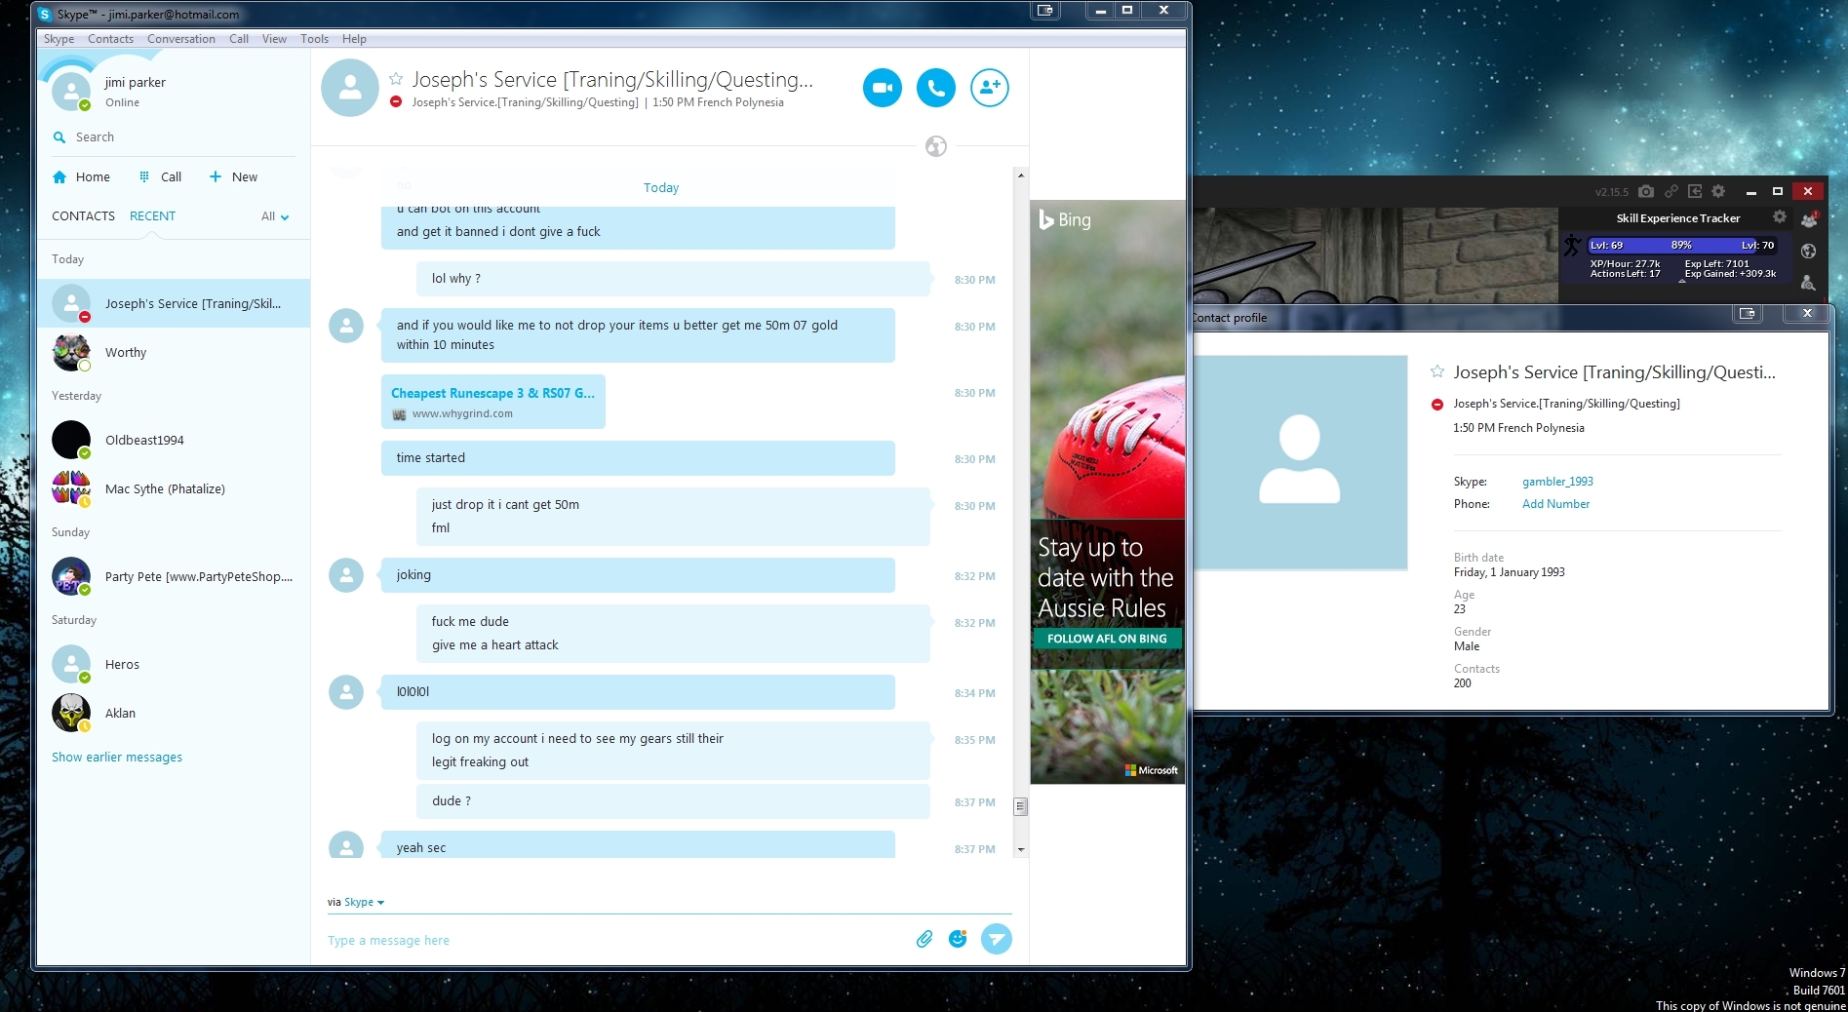Click the running skill icon in tracker
The width and height of the screenshot is (1848, 1012).
(x=1572, y=245)
